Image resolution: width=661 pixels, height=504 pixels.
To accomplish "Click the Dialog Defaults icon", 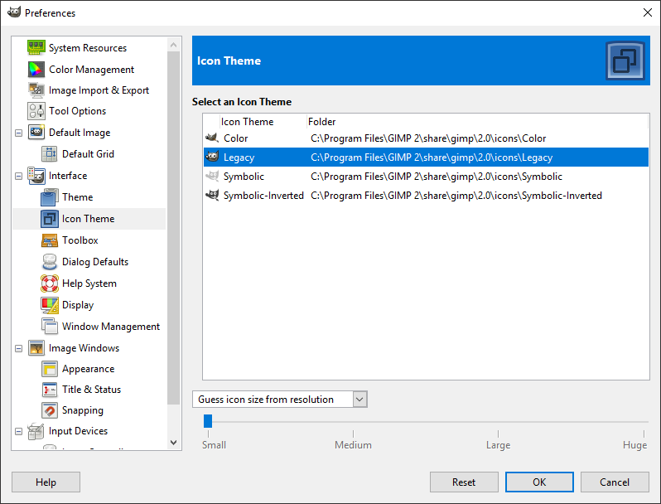I will pos(50,261).
